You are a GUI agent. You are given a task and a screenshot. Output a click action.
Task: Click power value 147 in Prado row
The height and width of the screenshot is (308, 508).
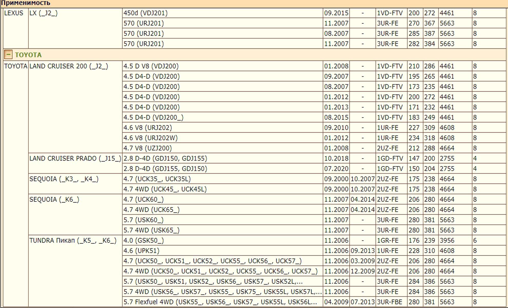pos(414,159)
